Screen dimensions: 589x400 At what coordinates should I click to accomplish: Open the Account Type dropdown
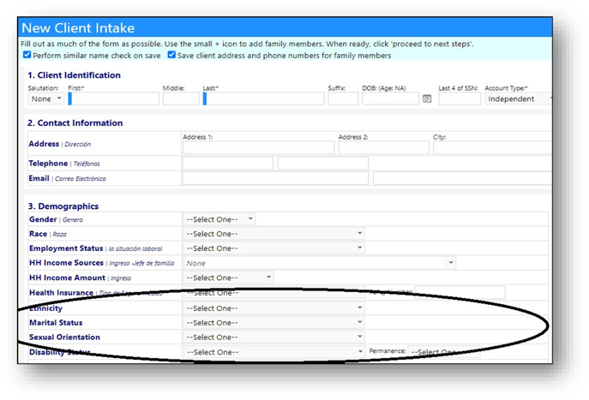tap(519, 99)
